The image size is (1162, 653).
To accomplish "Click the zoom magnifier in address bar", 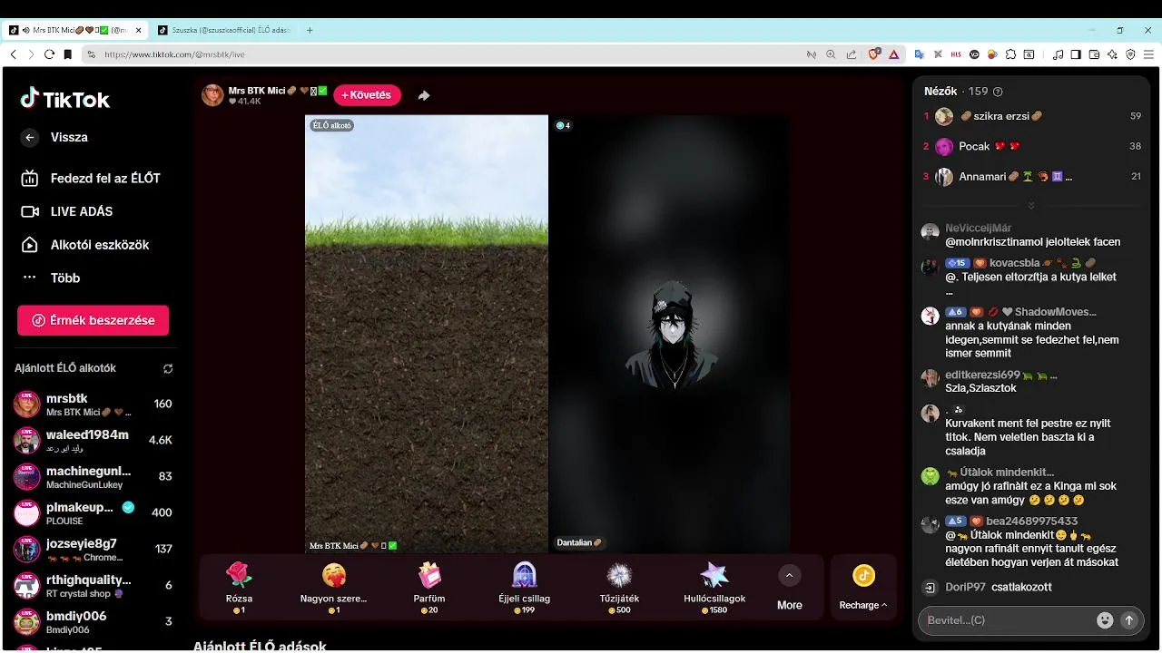I will [x=831, y=54].
